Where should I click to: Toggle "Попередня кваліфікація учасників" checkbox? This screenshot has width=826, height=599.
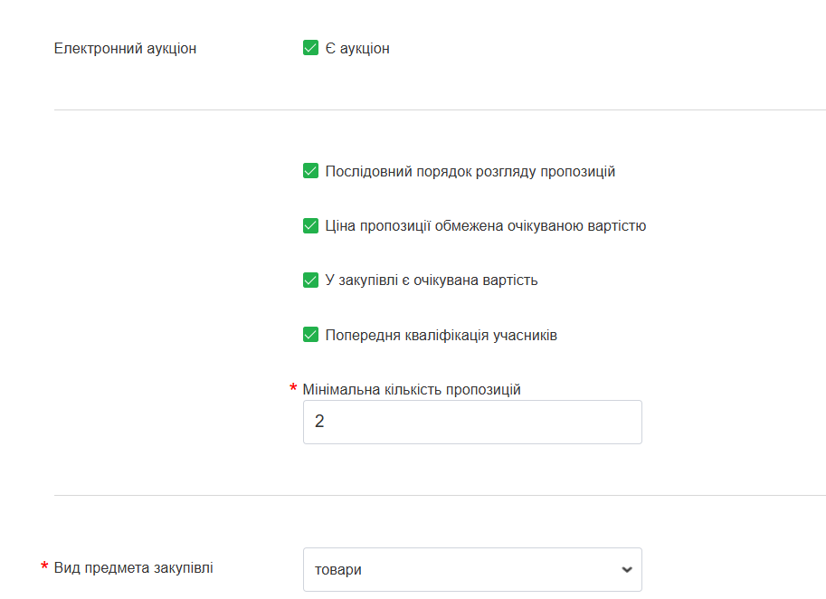[310, 335]
